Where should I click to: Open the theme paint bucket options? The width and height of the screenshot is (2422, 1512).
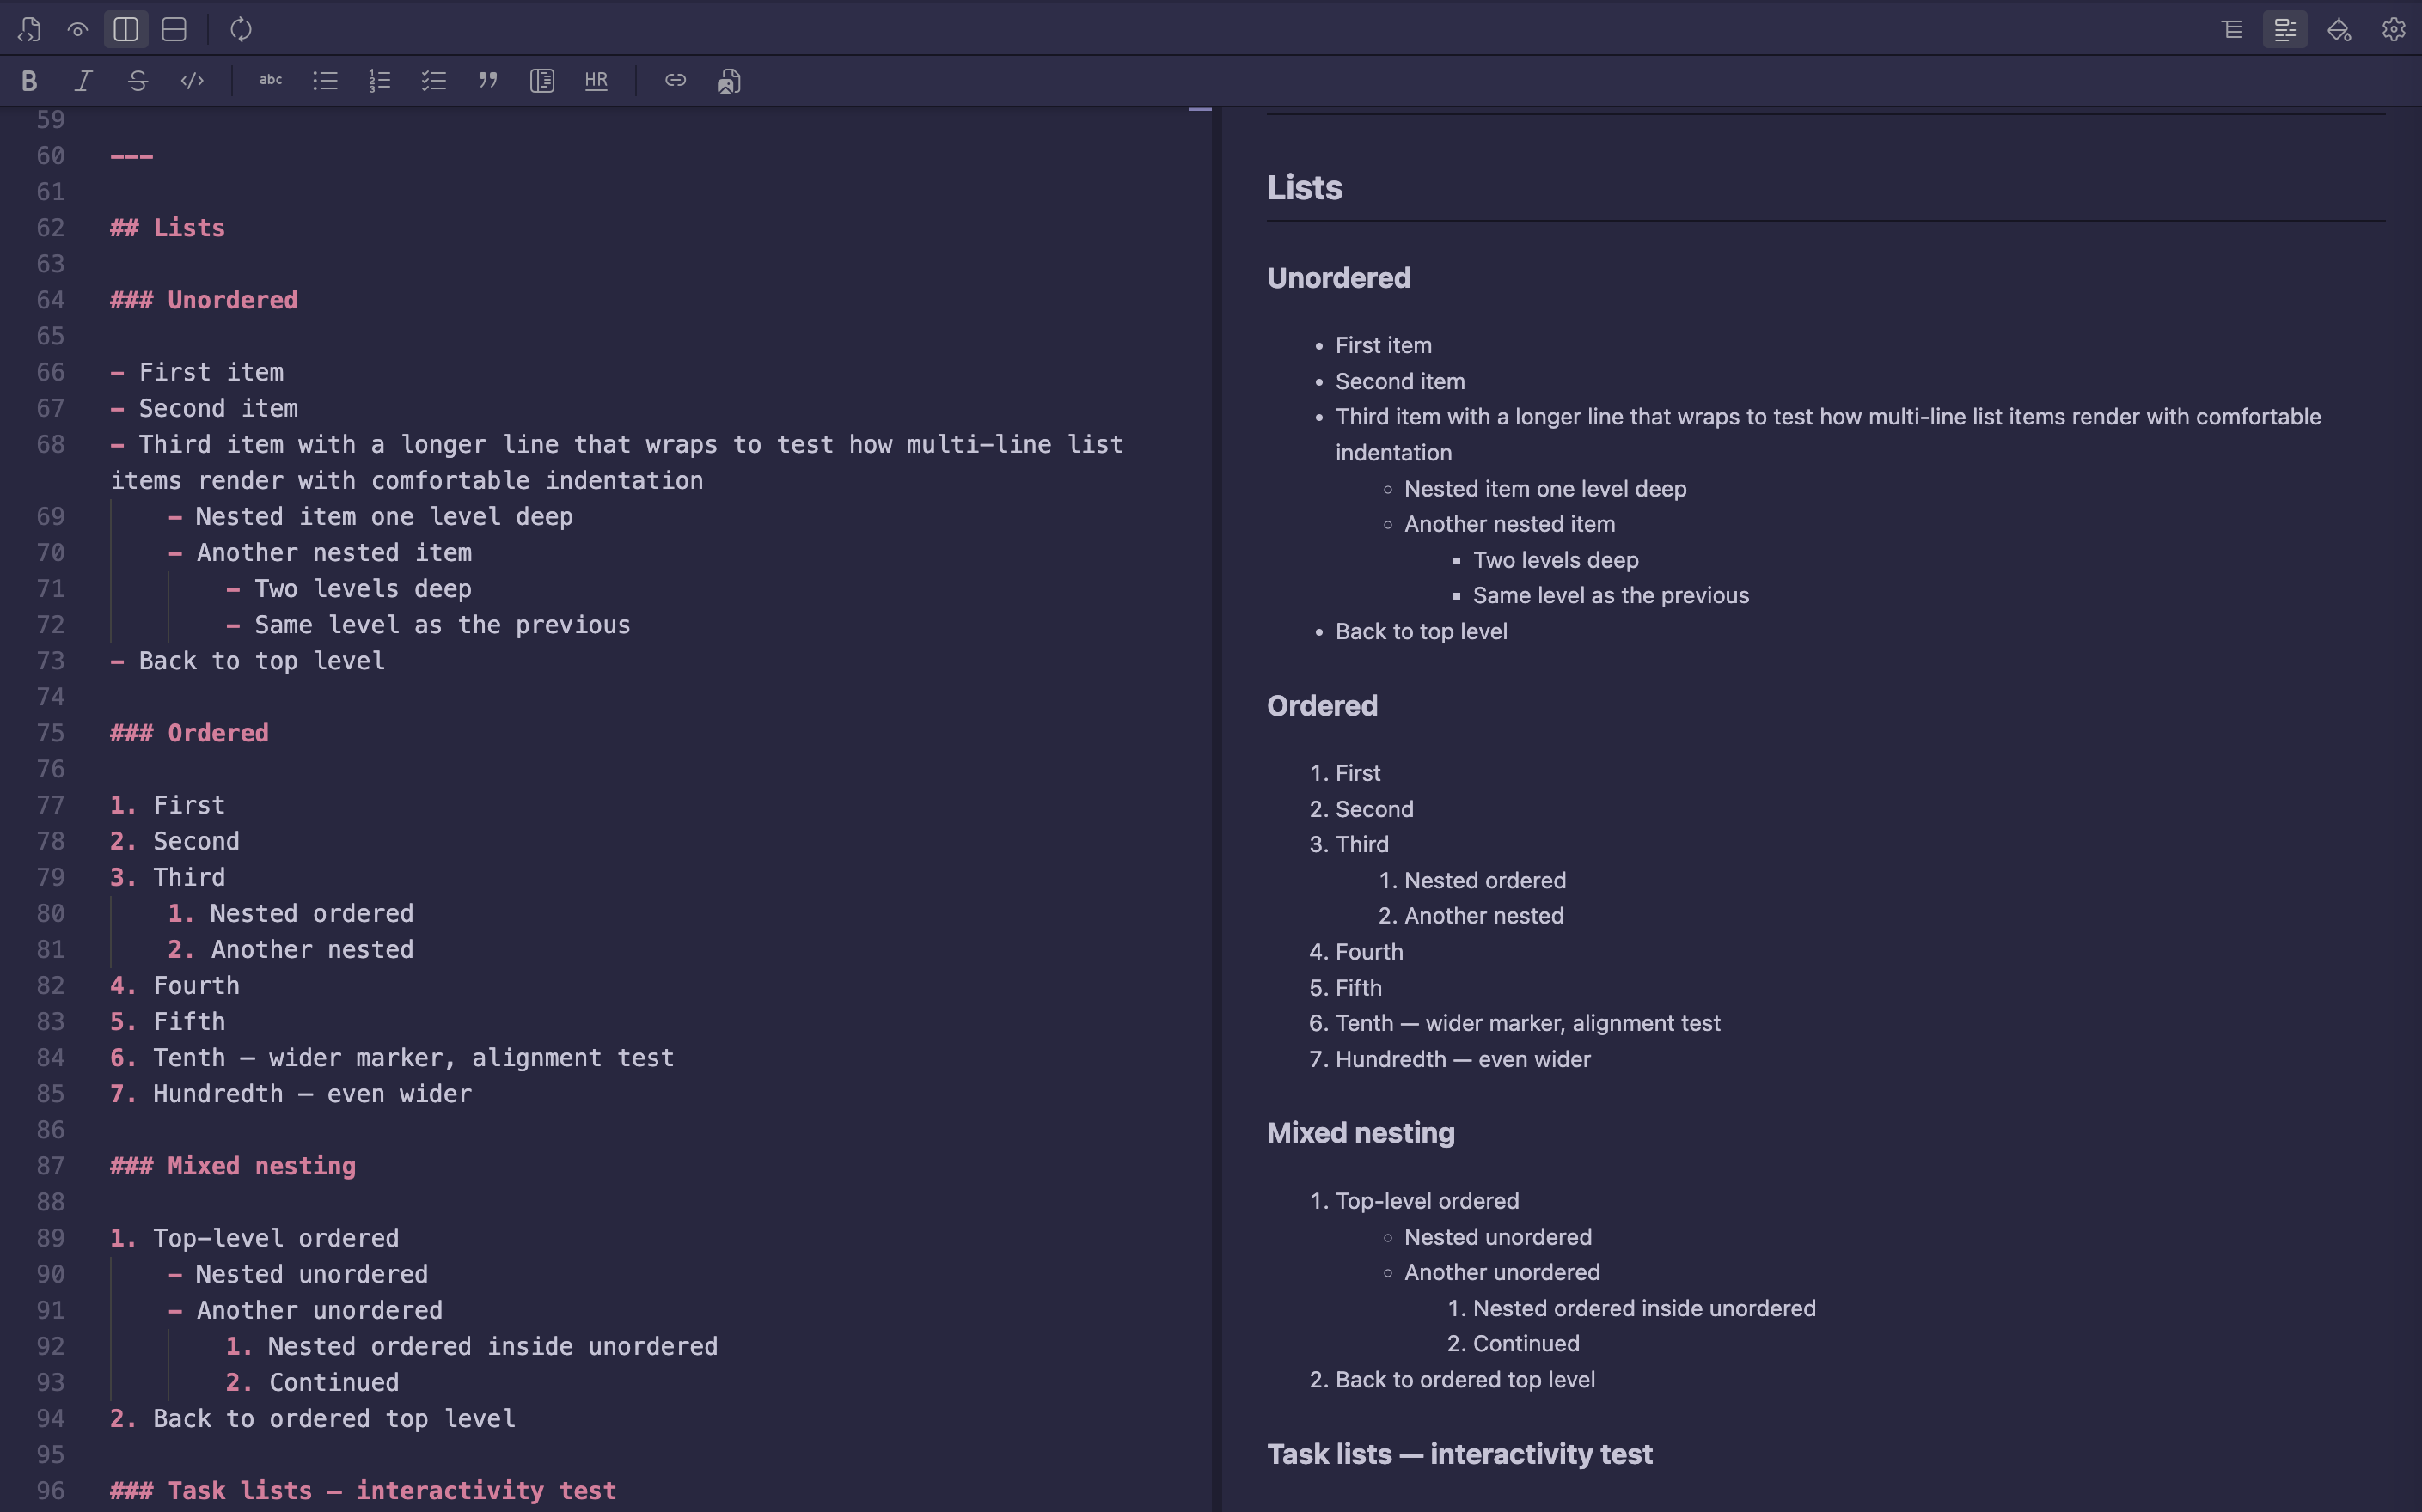point(2339,29)
